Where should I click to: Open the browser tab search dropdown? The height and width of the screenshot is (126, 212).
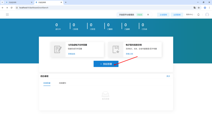point(2,2)
